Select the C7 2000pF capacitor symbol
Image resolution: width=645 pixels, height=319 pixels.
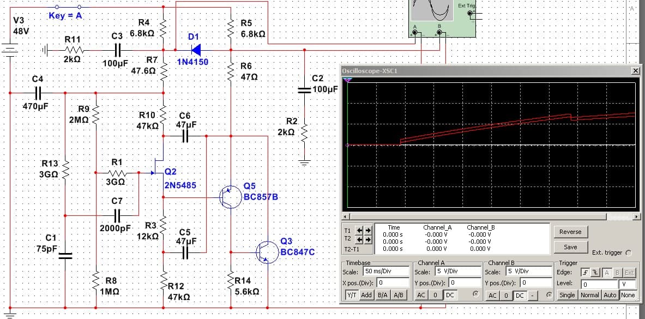(117, 215)
